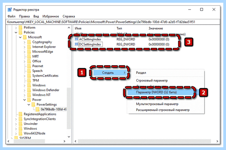Collapse the Microsoft tree node

(x=20, y=37)
